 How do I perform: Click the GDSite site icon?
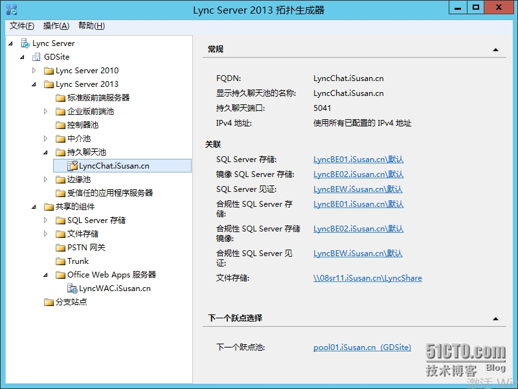[36, 57]
